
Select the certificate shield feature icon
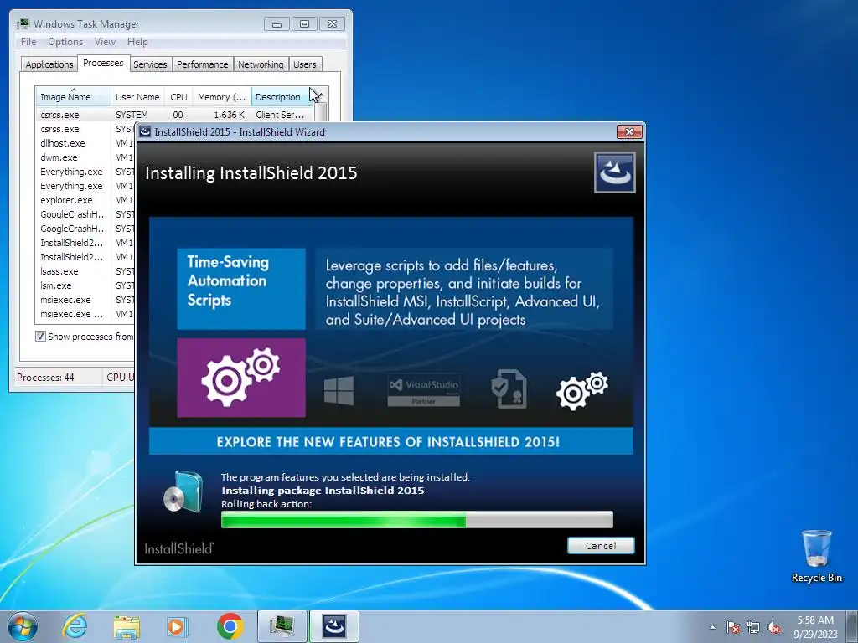coord(509,388)
